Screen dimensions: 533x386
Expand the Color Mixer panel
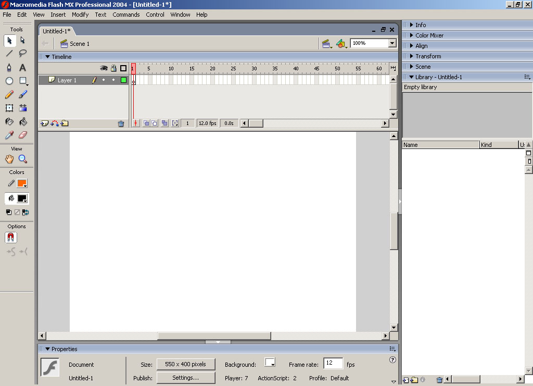coord(429,35)
